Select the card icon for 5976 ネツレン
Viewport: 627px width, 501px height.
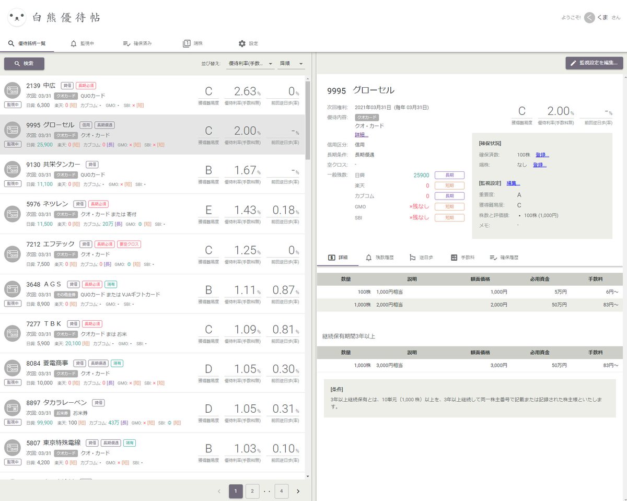12,214
